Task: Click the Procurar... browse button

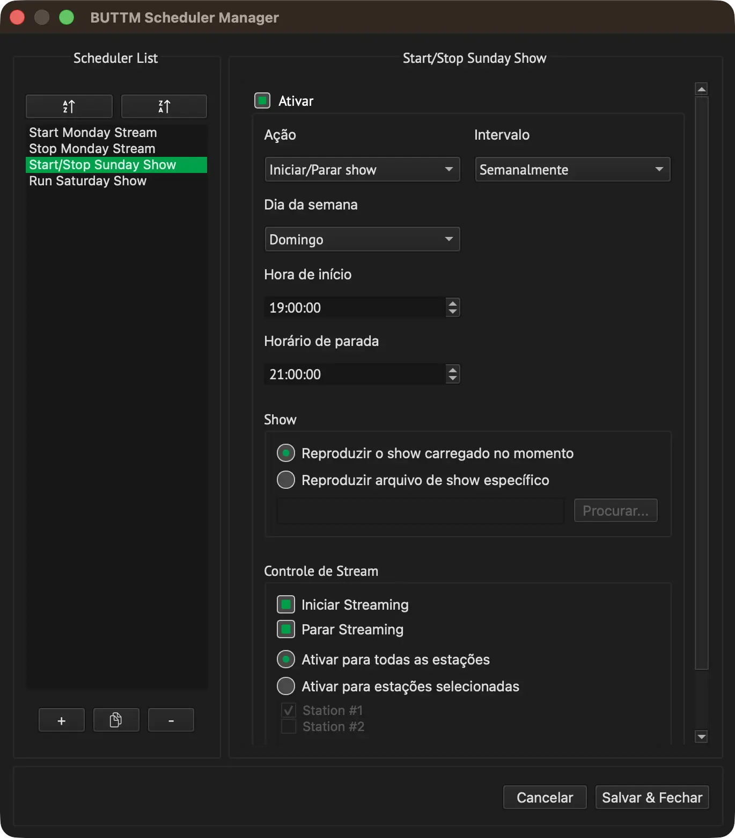Action: (x=616, y=510)
